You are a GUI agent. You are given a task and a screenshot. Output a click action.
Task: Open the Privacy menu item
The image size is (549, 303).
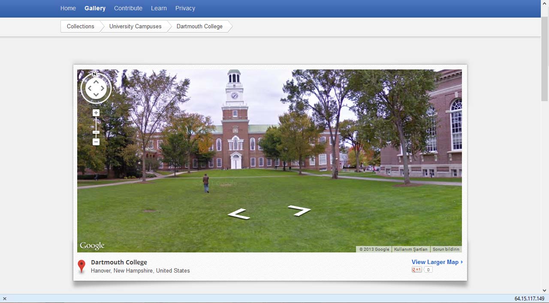coord(185,8)
